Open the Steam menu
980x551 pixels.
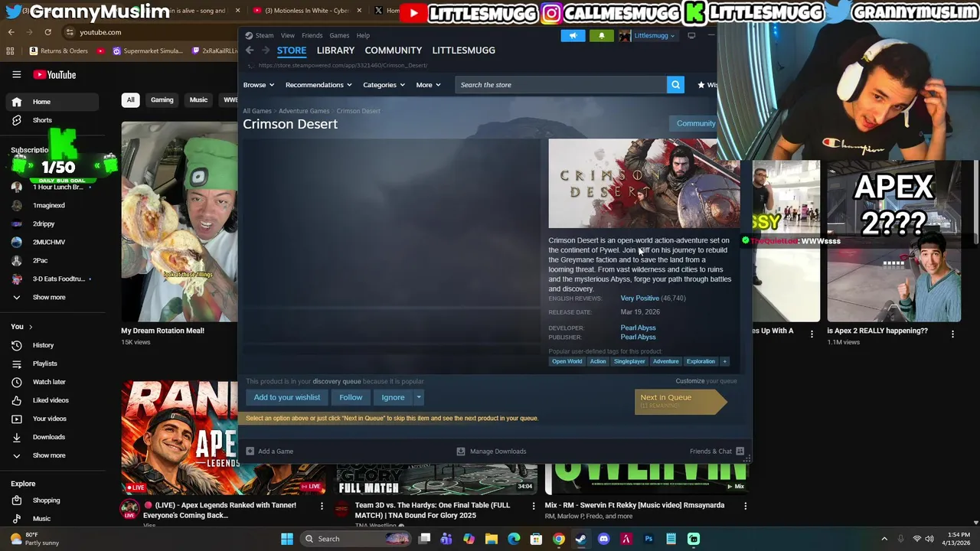point(260,35)
